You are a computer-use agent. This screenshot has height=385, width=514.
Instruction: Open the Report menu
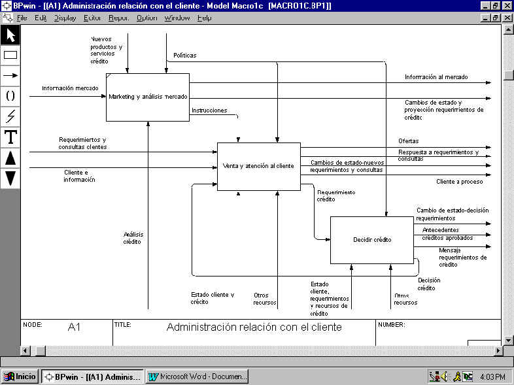tap(118, 18)
